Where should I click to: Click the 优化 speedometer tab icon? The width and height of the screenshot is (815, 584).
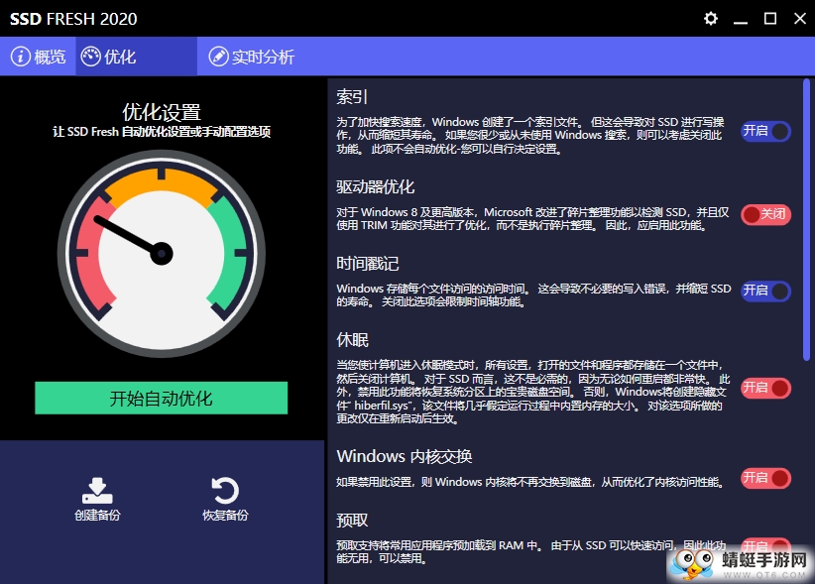point(90,57)
